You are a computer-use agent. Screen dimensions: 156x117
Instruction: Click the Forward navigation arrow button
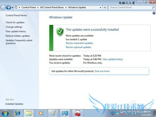(x=8, y=7)
